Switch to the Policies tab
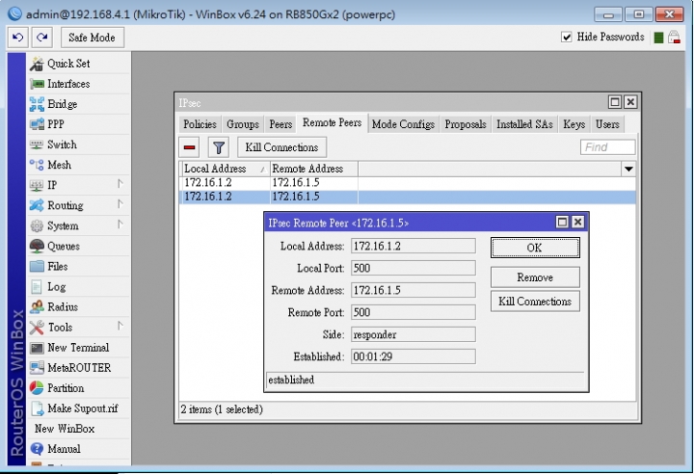 pyautogui.click(x=200, y=124)
